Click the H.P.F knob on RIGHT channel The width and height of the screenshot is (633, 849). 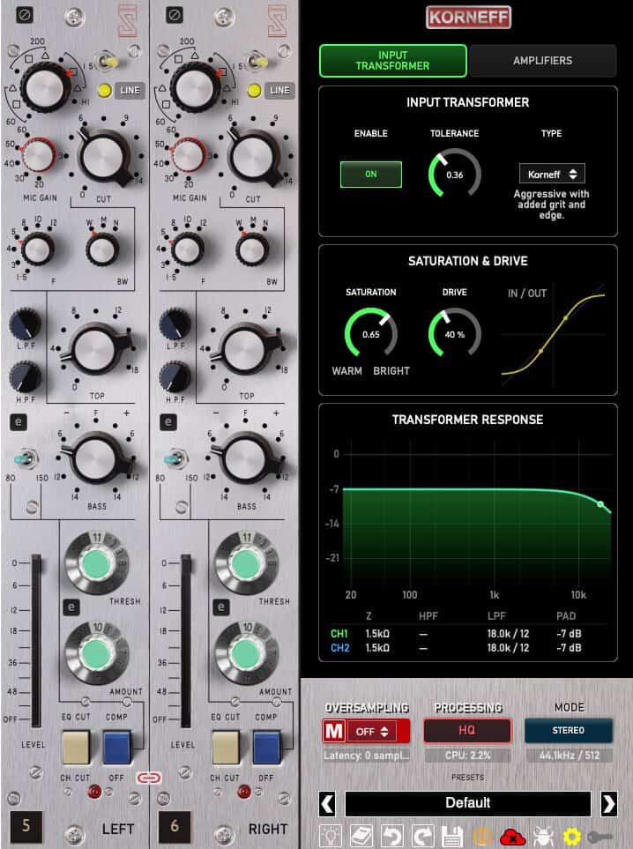click(x=175, y=376)
